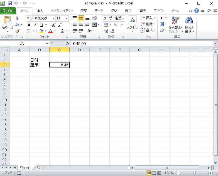Screen dimensions: 218x176
Task: Click the Cut scissors icon
Action: coord(17,18)
